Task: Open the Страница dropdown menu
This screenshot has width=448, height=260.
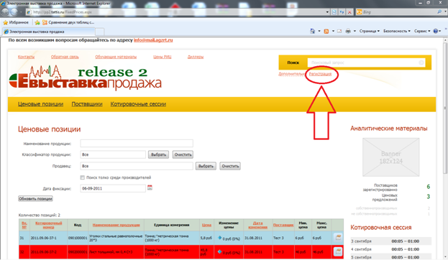Action: click(370, 31)
